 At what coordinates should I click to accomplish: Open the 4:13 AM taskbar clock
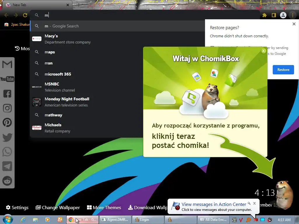pyautogui.click(x=284, y=220)
